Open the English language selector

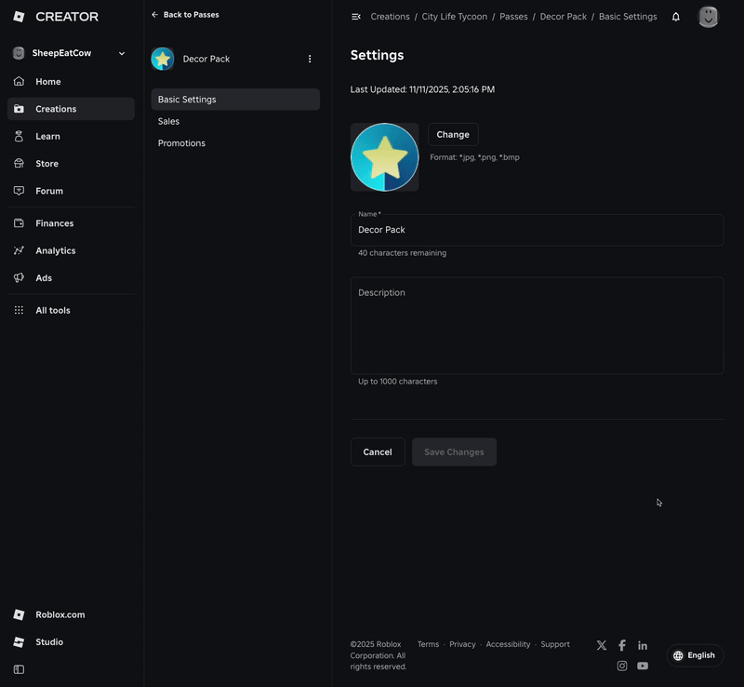point(694,655)
